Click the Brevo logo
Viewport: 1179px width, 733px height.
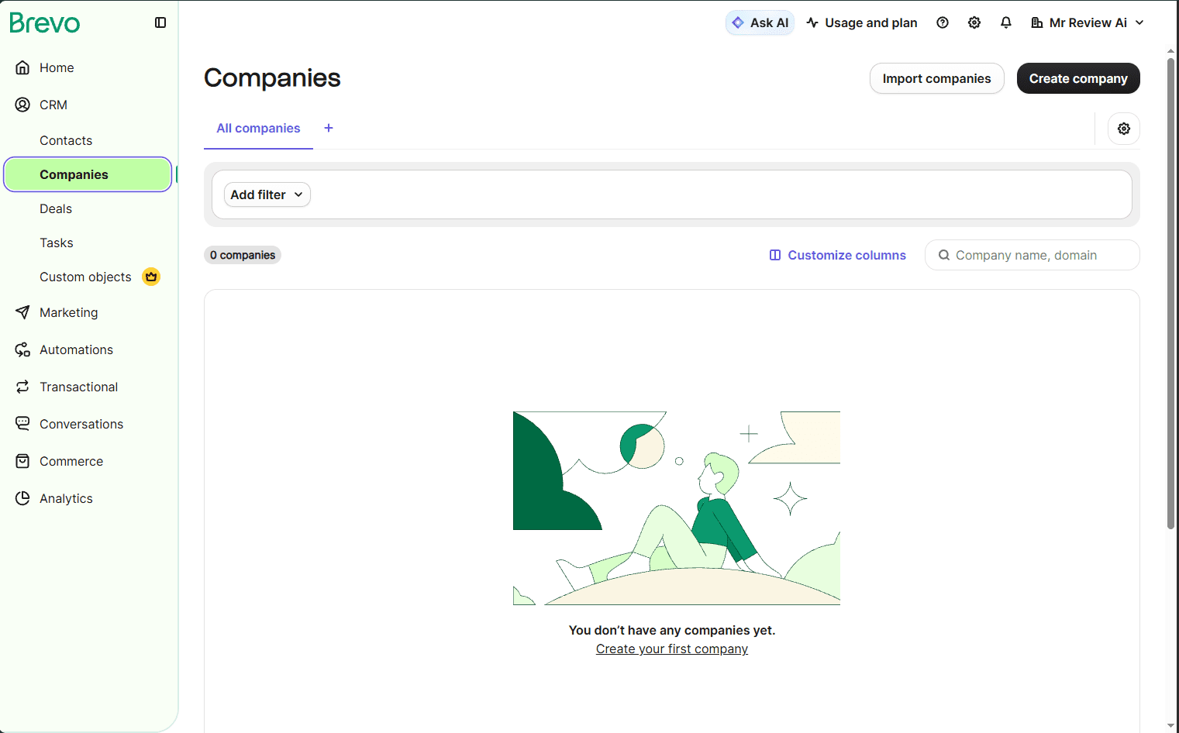(x=44, y=22)
